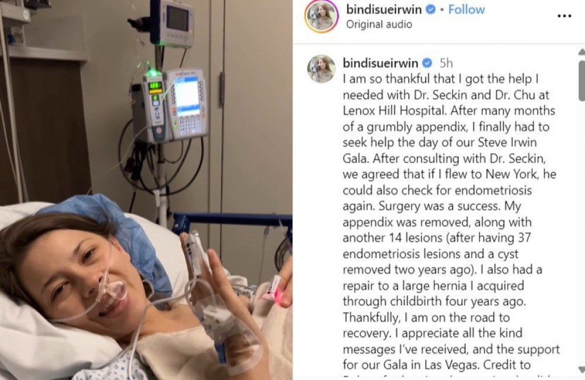Open the Original audio link
Image resolution: width=585 pixels, height=380 pixels.
(379, 24)
